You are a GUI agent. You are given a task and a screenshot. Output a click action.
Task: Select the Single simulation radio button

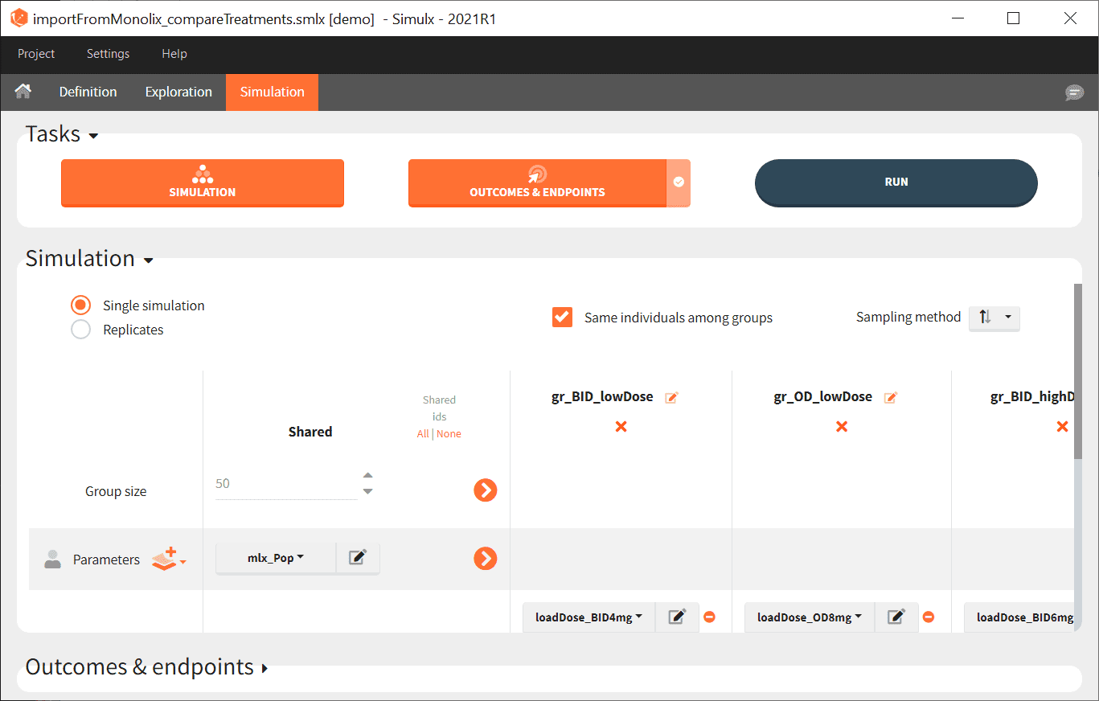80,305
